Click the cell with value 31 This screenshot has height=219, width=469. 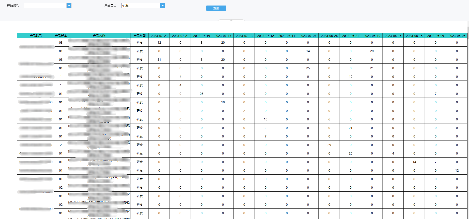click(159, 59)
